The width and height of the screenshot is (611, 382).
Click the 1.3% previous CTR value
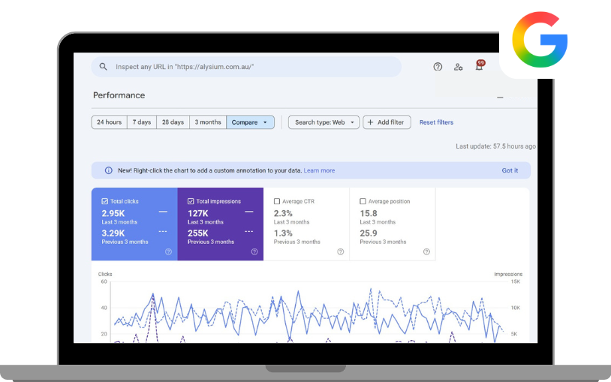tap(283, 233)
